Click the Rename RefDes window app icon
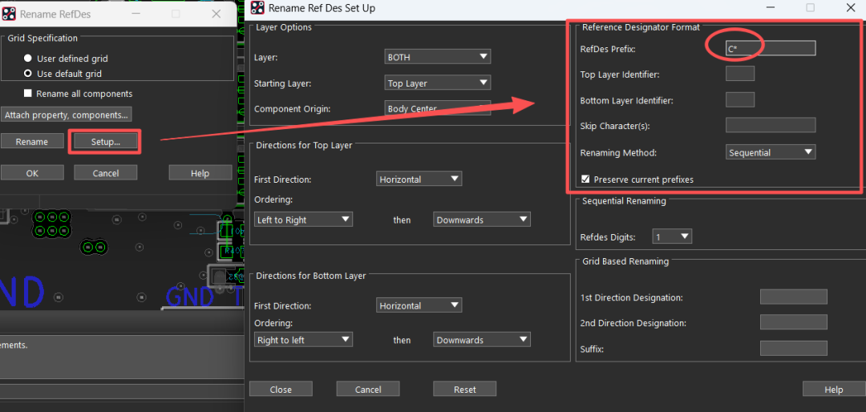 click(x=9, y=14)
